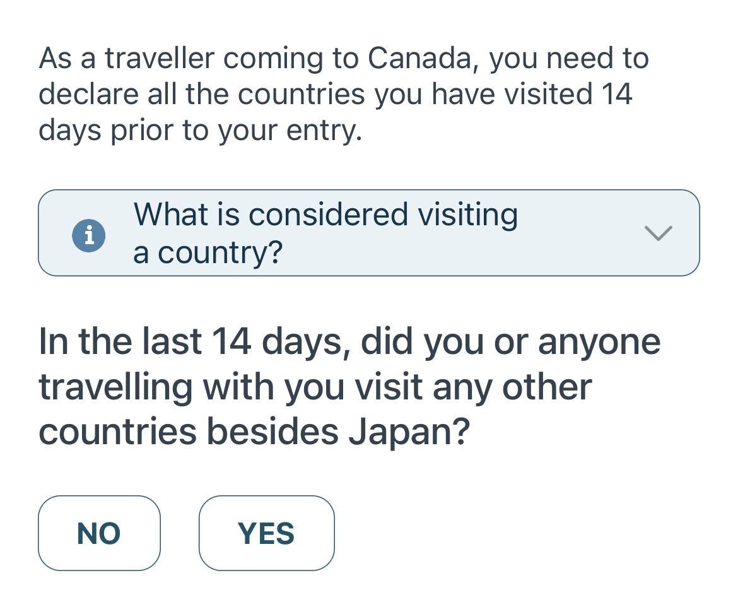Click "declare all the countries" text
The height and width of the screenshot is (607, 738).
202,94
